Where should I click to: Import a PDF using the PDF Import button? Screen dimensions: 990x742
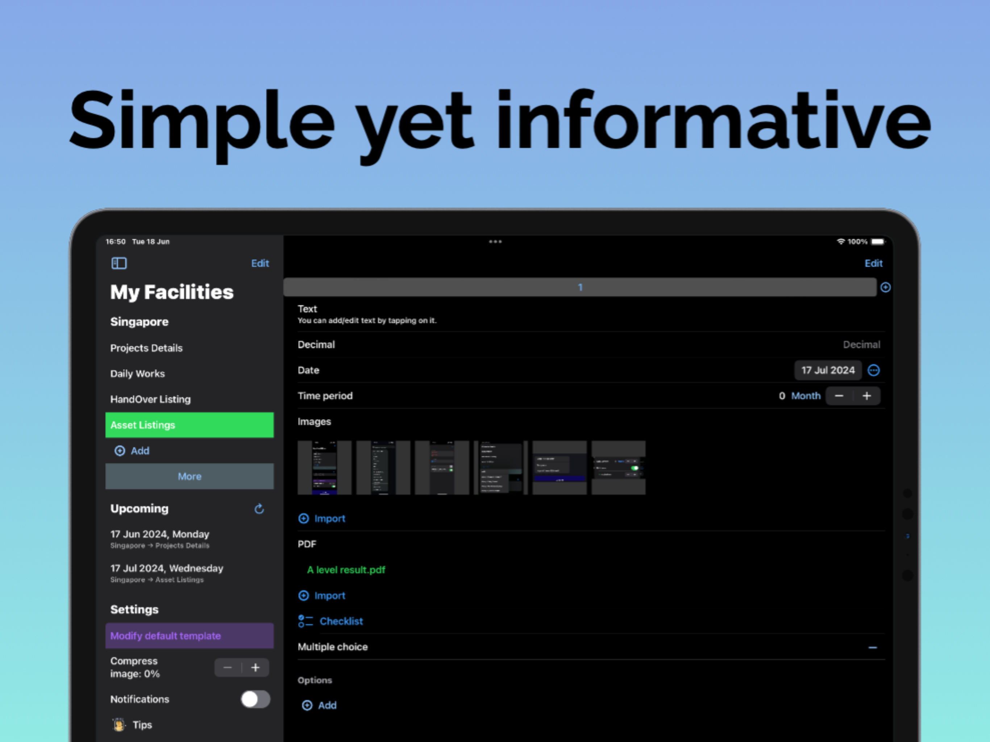coord(322,595)
